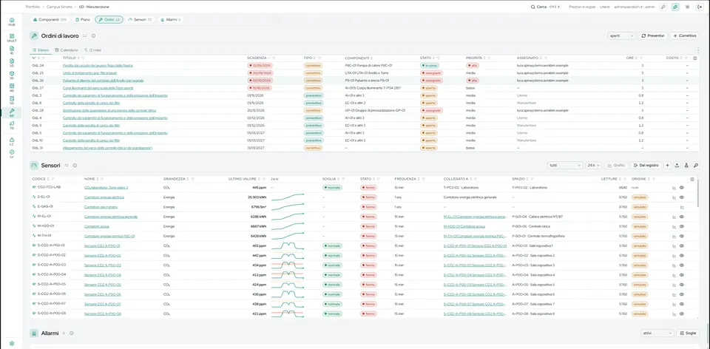
Task: Toggle eye visibility for E-EL-01 sensor
Action: click(682, 197)
